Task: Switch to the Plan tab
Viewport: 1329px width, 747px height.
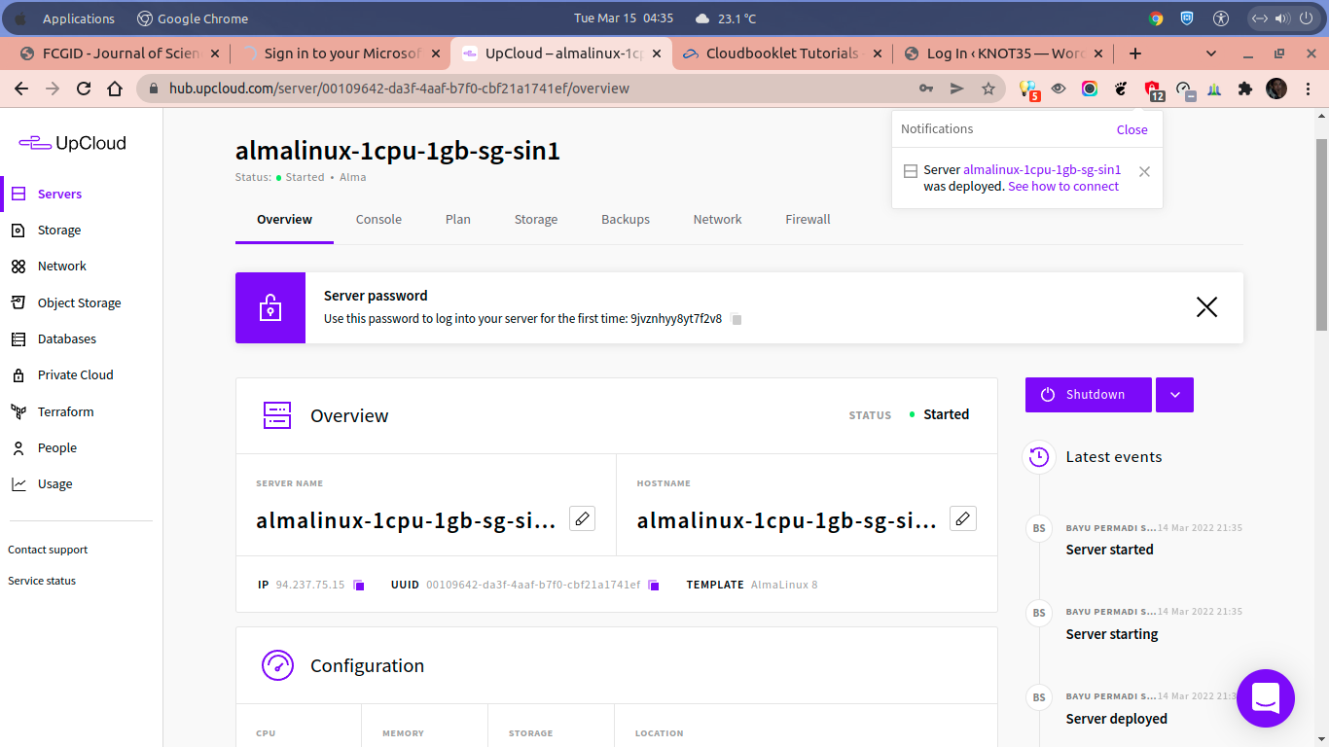Action: pyautogui.click(x=458, y=220)
